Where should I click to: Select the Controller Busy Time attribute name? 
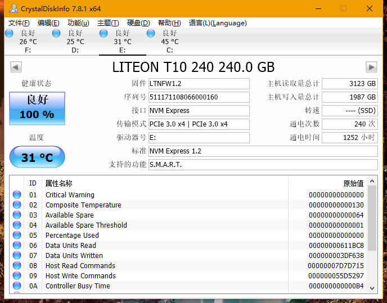78,286
